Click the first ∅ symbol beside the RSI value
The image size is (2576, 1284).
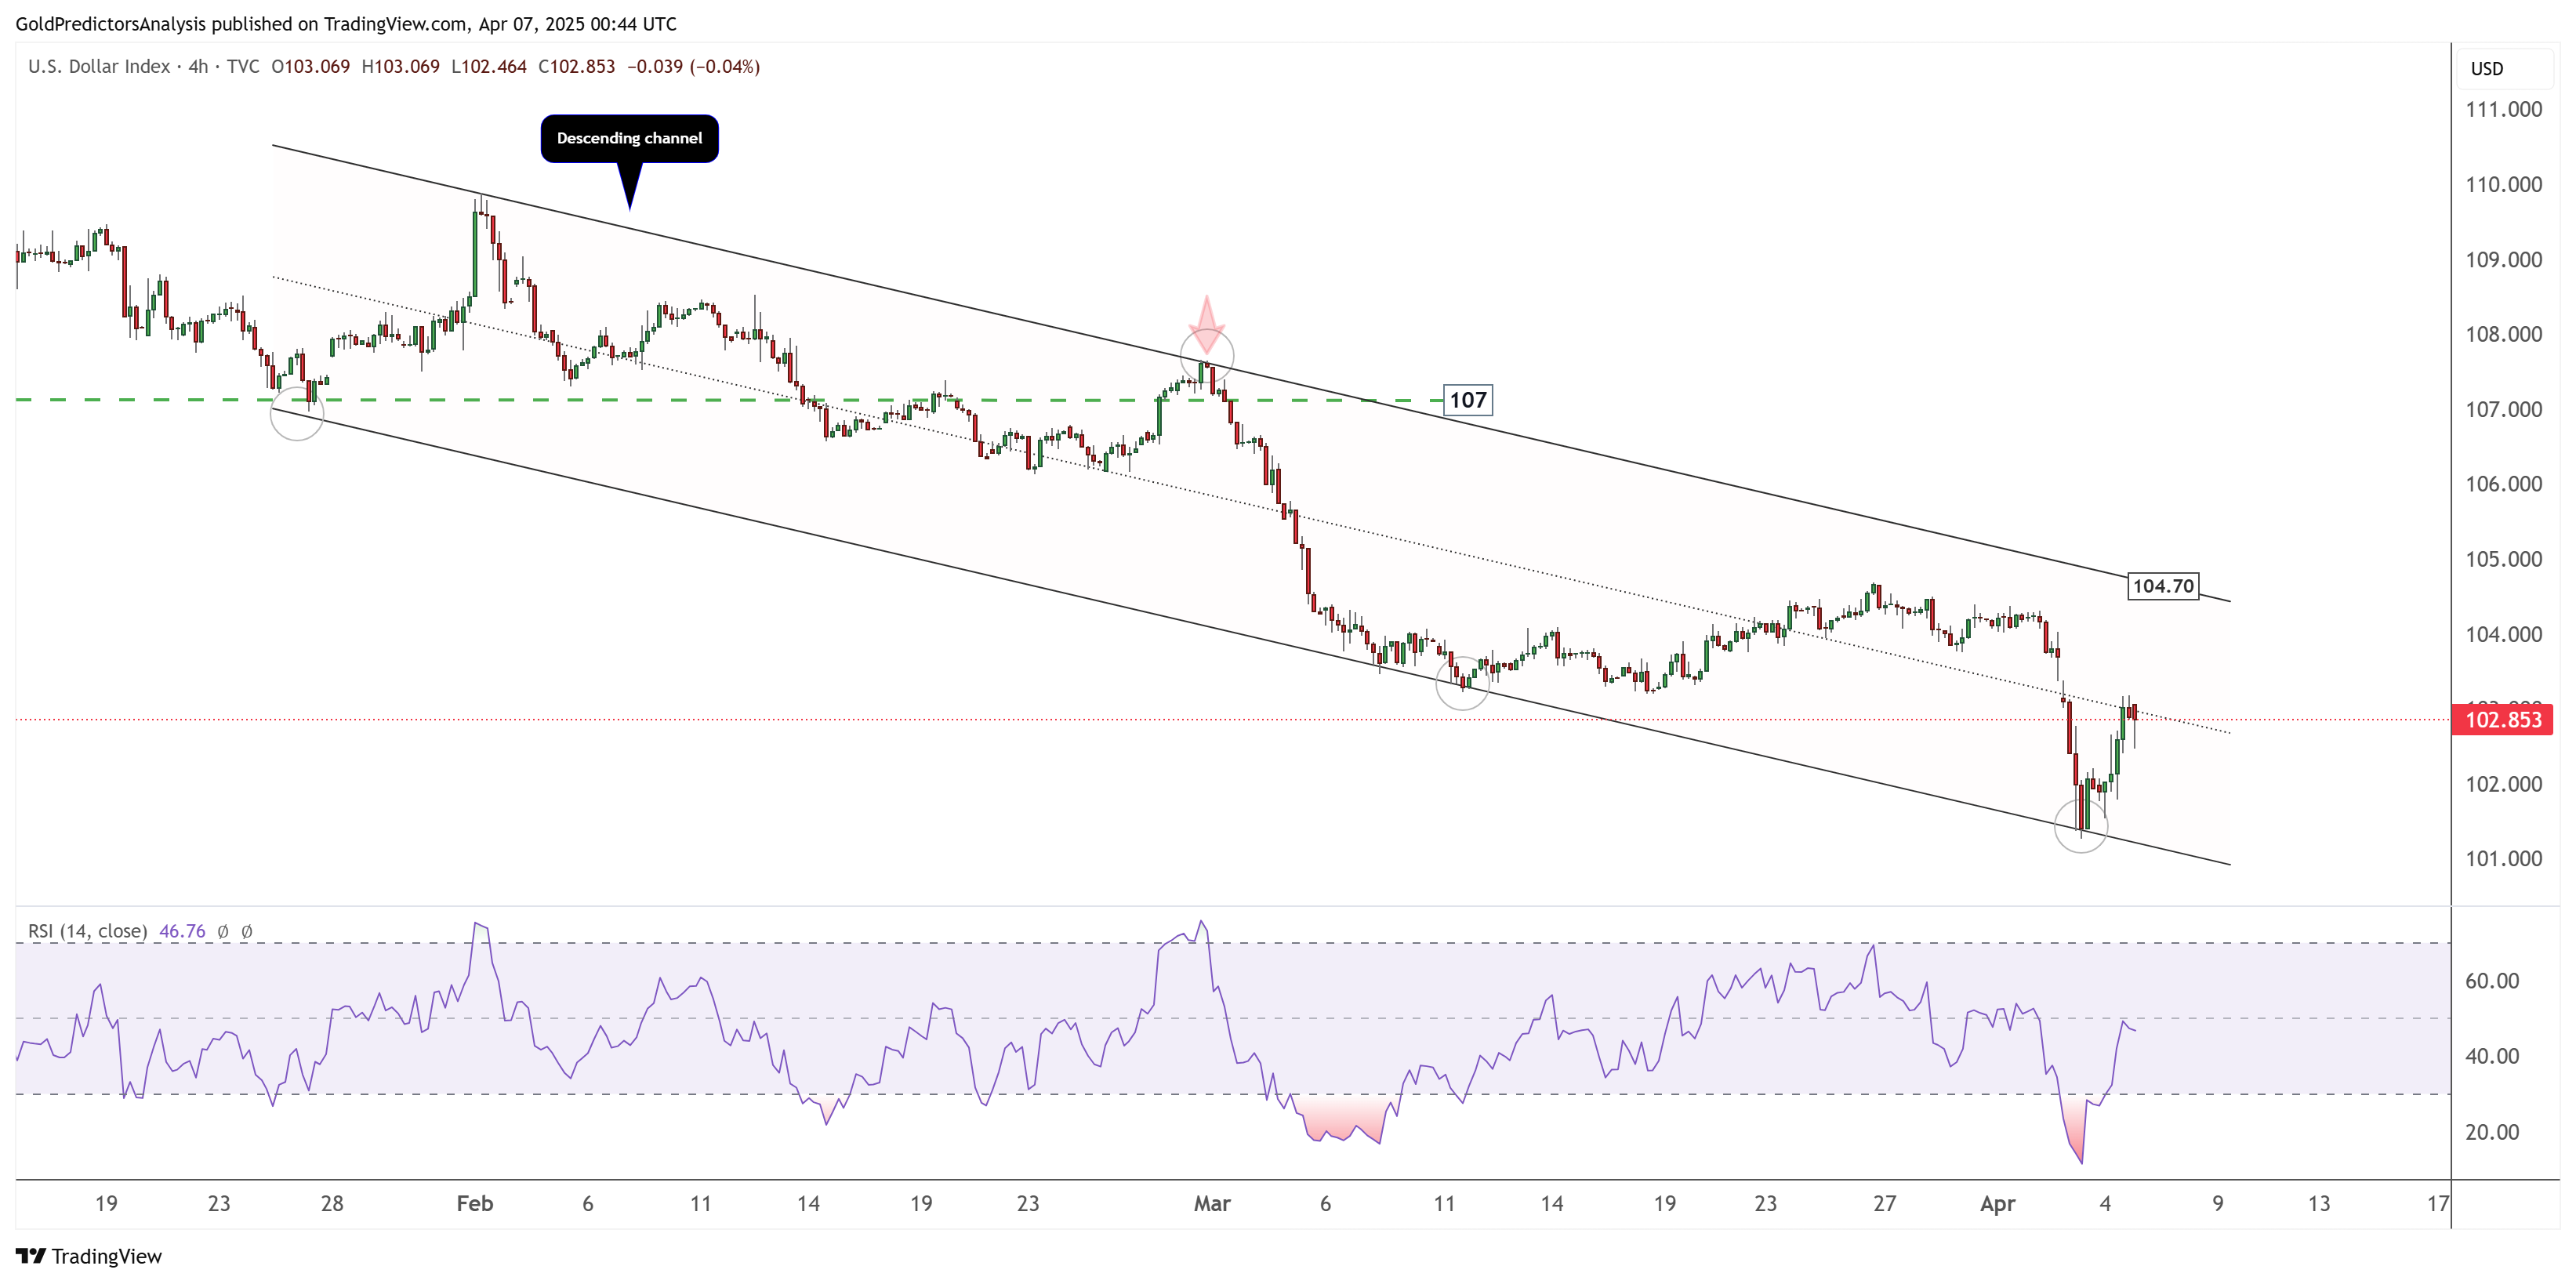tap(223, 931)
